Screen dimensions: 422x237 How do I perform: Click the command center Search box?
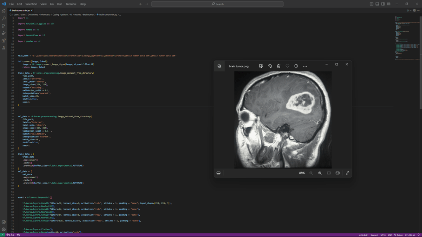(x=217, y=4)
